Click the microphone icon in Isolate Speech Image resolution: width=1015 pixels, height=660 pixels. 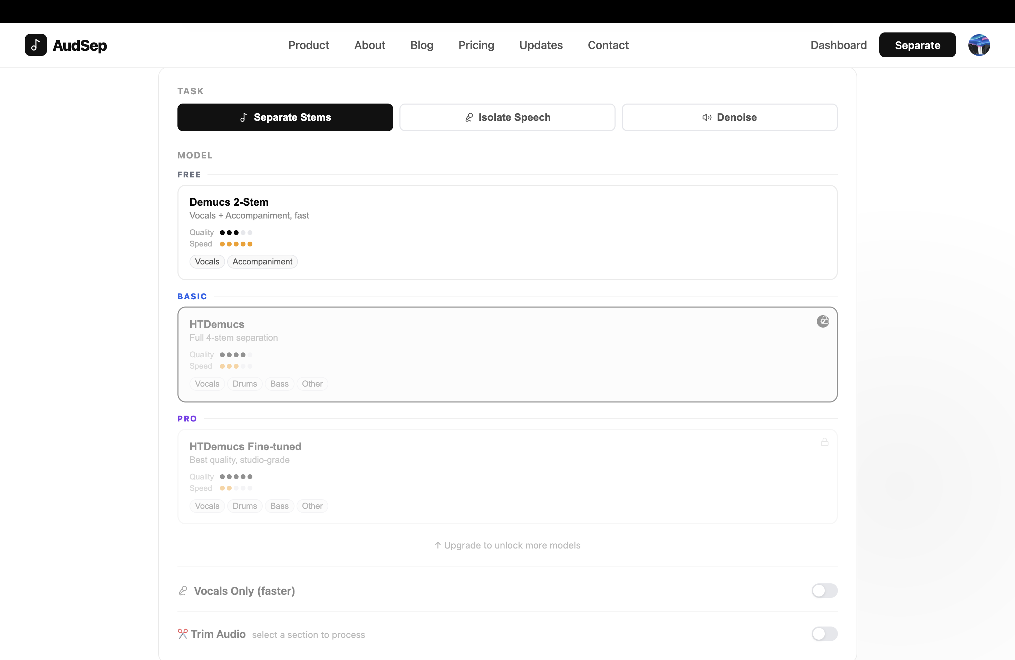pos(469,117)
